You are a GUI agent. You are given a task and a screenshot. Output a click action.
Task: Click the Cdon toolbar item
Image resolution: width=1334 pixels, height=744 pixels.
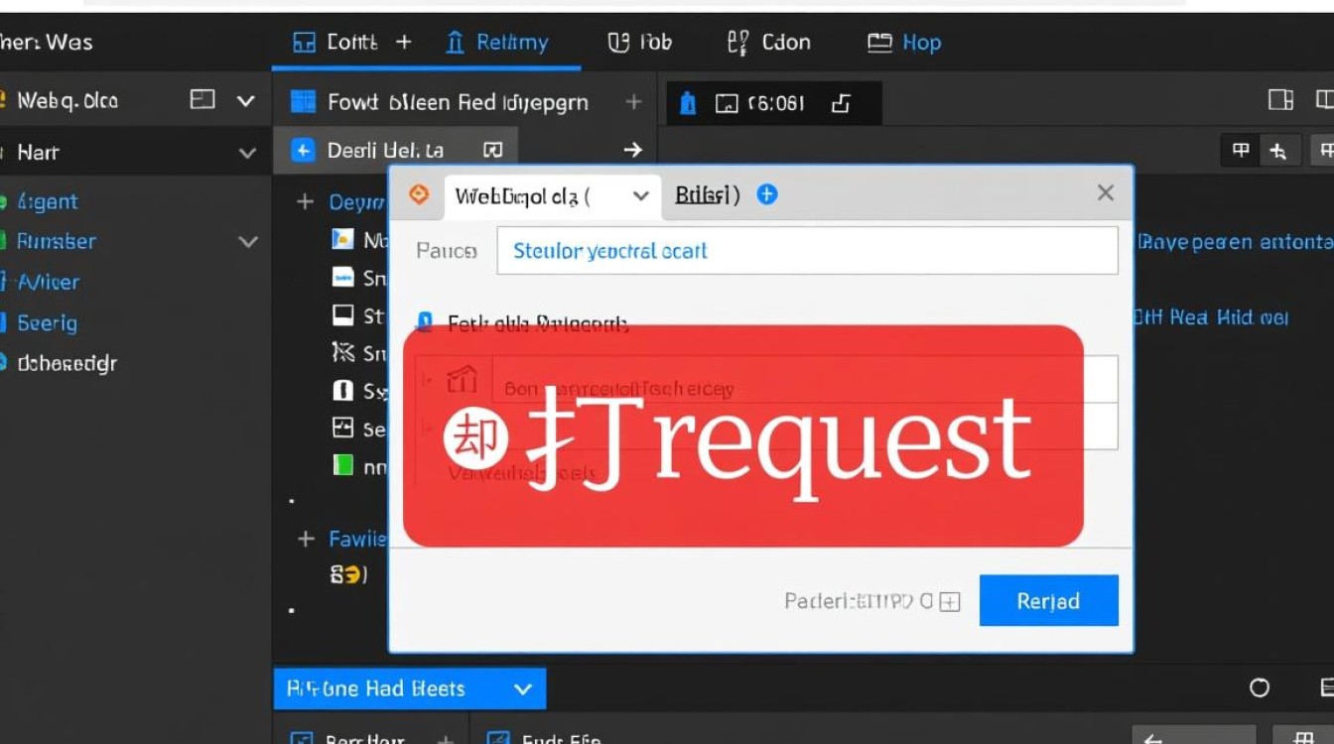(769, 43)
